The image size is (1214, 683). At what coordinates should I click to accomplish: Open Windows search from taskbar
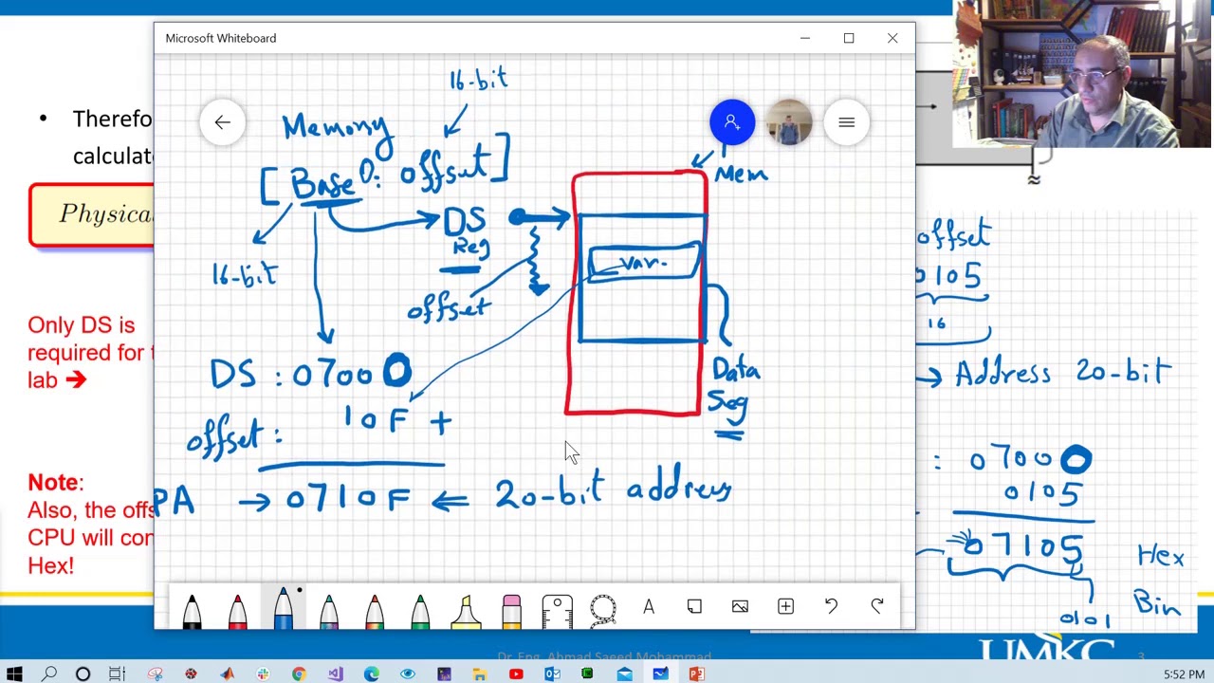(49, 674)
